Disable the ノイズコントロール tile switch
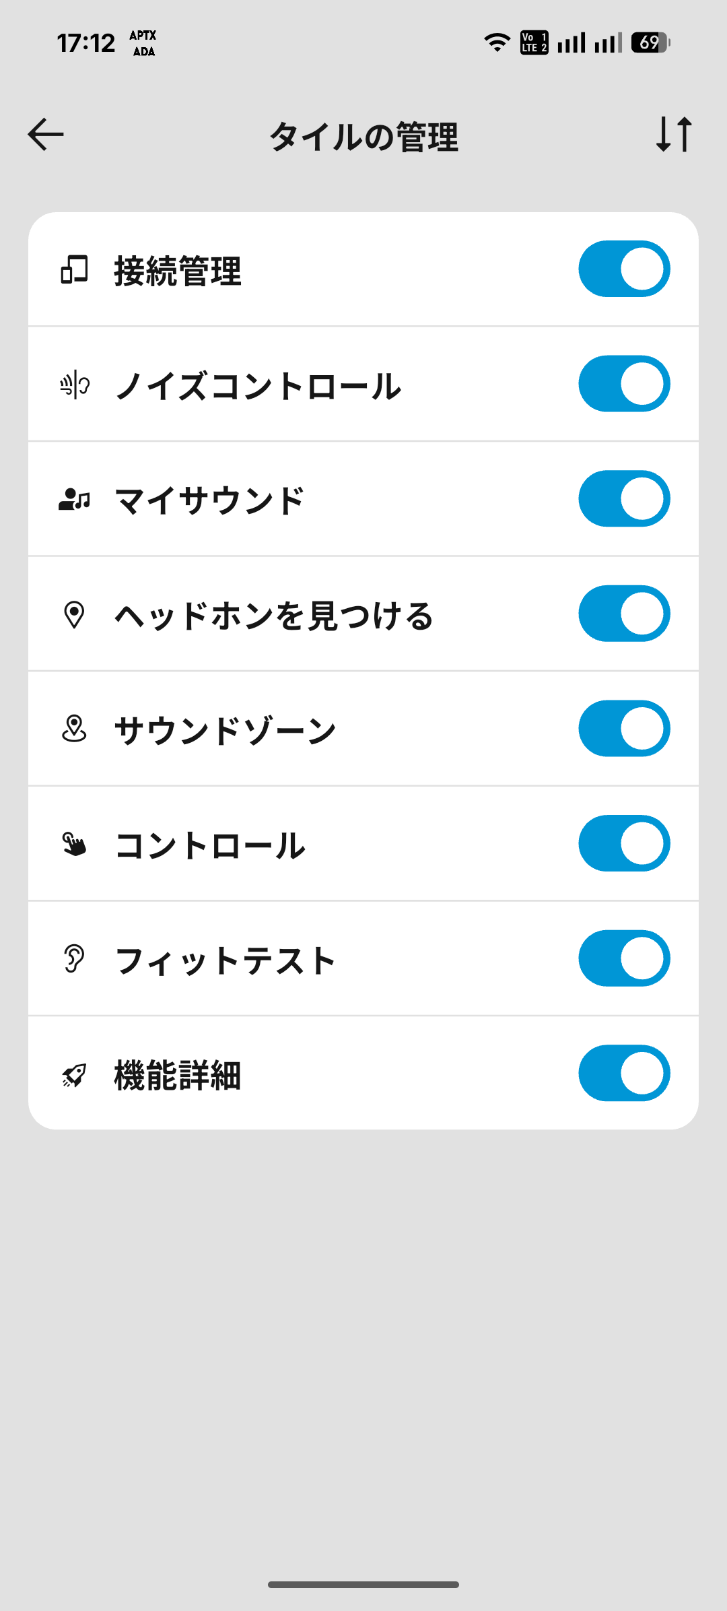 [x=624, y=384]
